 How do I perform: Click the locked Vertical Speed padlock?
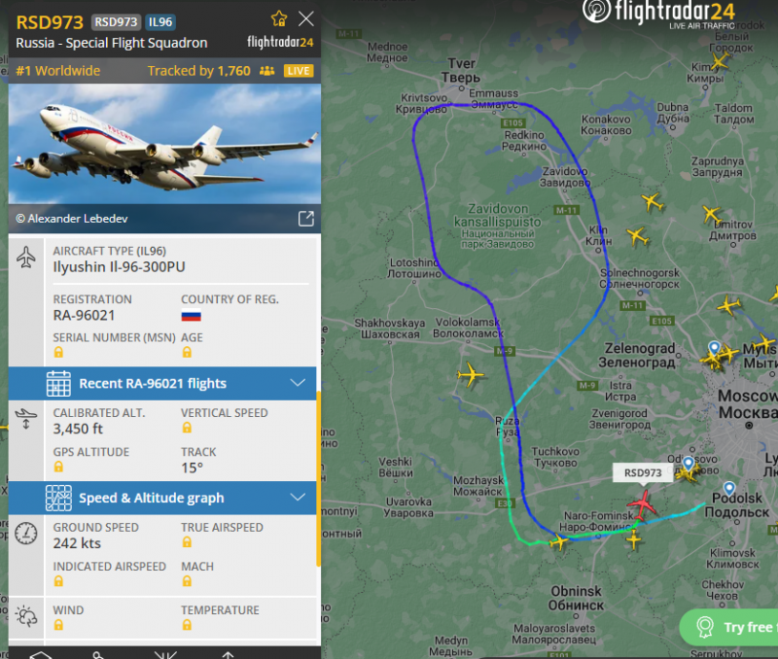pyautogui.click(x=187, y=428)
